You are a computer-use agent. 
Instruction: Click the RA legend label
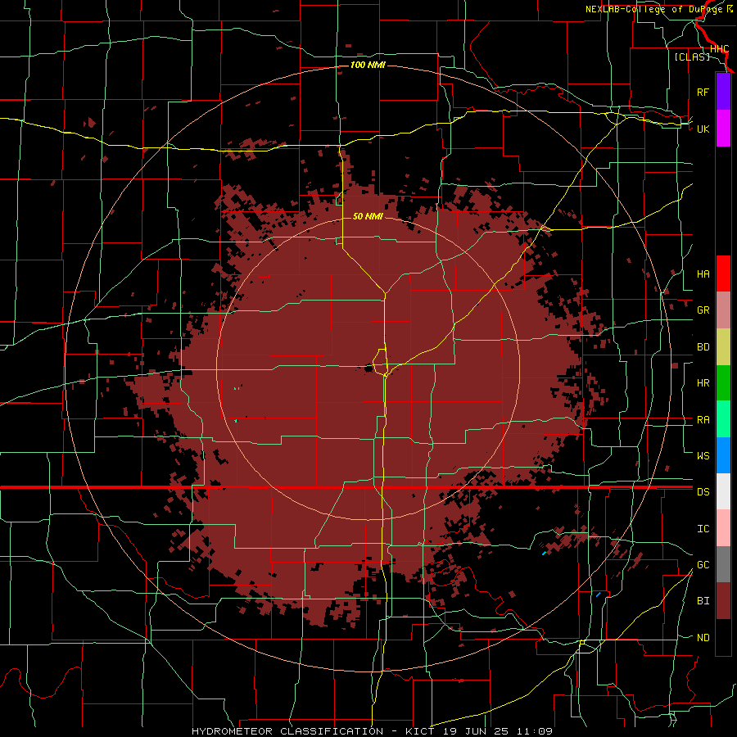click(703, 420)
